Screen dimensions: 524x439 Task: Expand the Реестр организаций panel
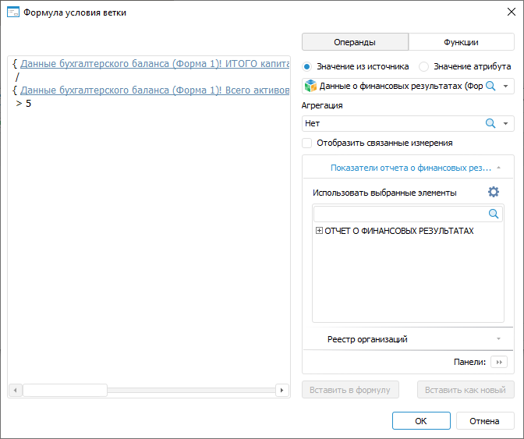point(497,339)
